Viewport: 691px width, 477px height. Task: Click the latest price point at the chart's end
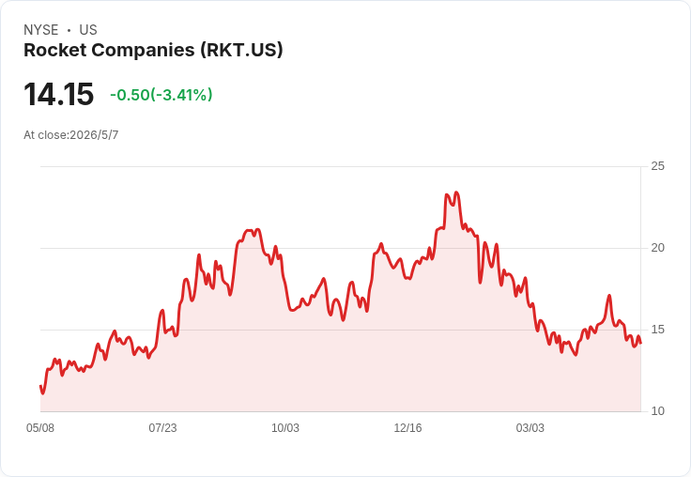click(640, 343)
